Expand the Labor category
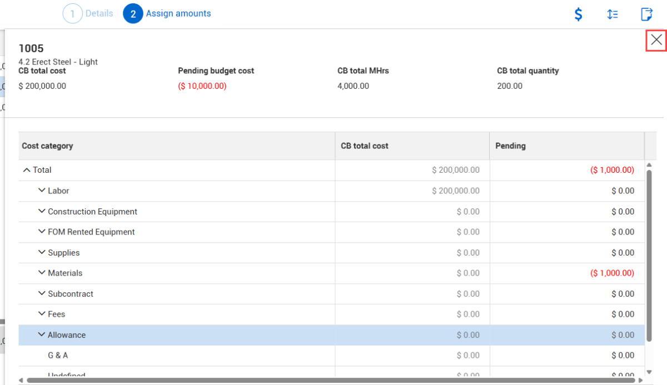The width and height of the screenshot is (667, 385). point(42,191)
